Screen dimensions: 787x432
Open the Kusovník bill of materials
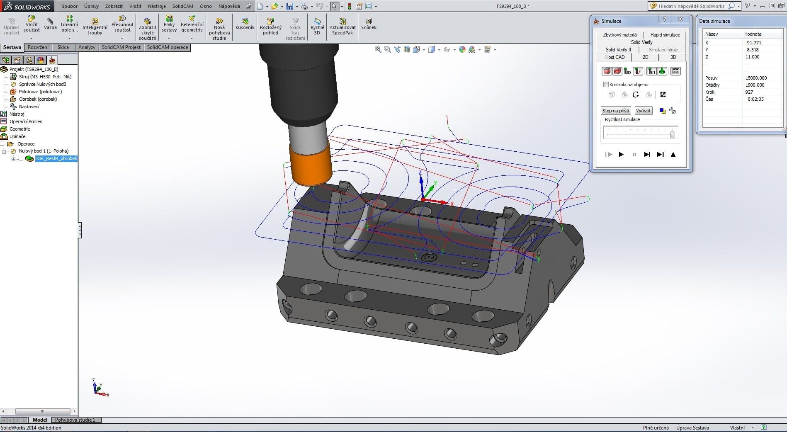(245, 24)
